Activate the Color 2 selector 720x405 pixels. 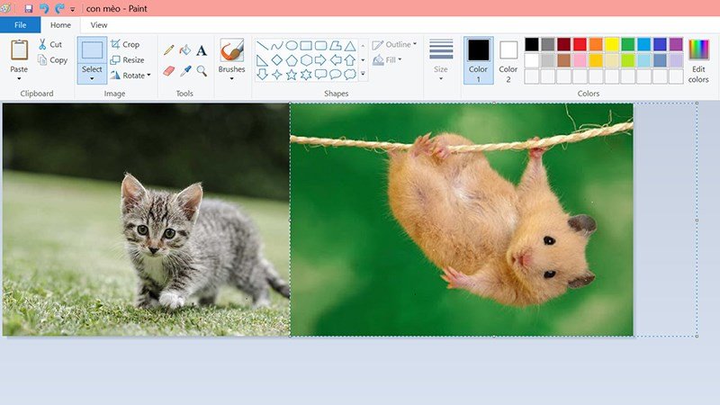[x=508, y=59]
